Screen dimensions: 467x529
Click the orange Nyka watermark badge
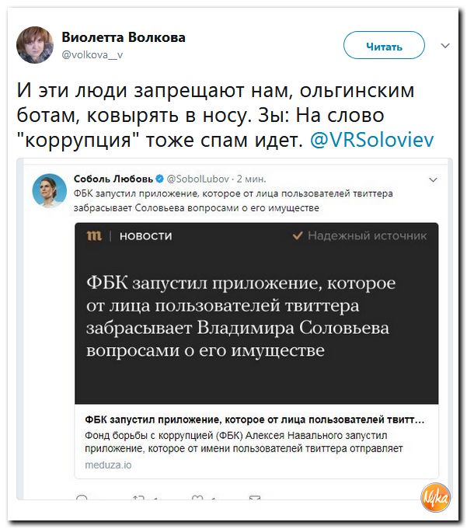(x=435, y=498)
